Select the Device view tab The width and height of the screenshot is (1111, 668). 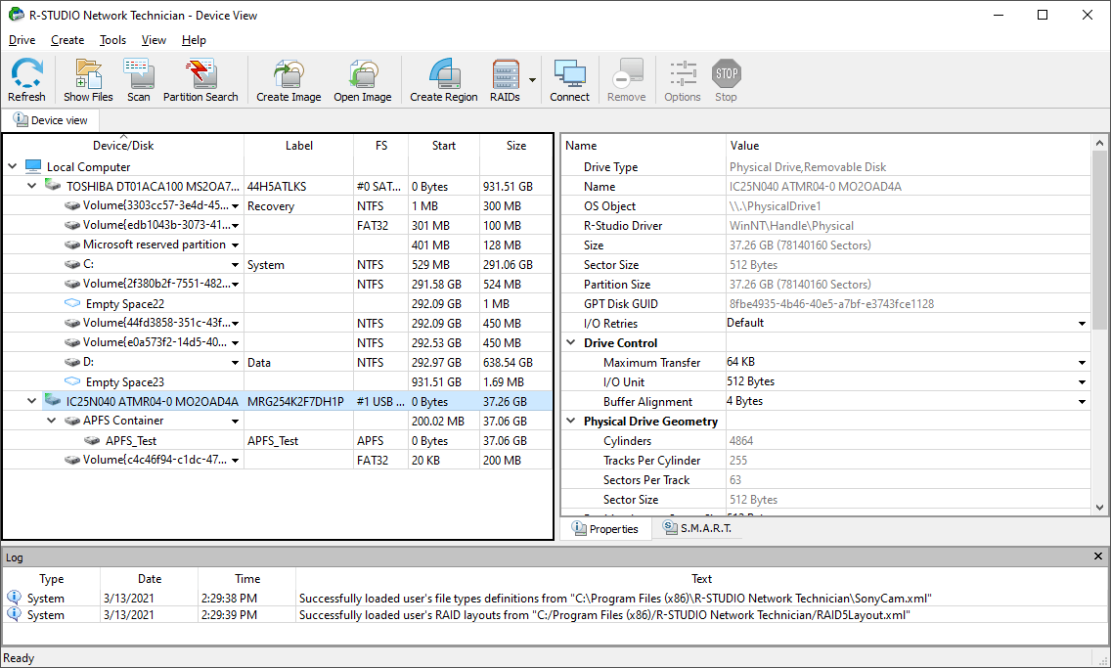[x=51, y=119]
